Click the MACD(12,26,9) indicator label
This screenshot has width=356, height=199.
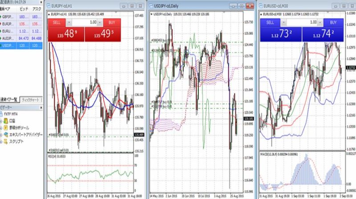(x=279, y=154)
